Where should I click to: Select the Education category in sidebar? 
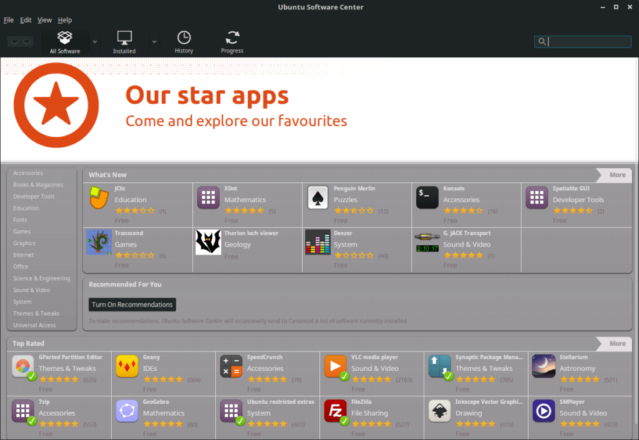pos(26,208)
